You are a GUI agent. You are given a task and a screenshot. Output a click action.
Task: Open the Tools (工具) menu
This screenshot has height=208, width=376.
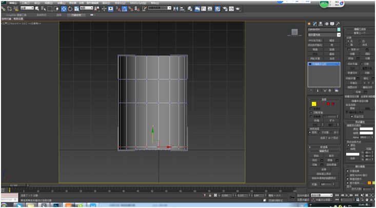[x=26, y=3]
